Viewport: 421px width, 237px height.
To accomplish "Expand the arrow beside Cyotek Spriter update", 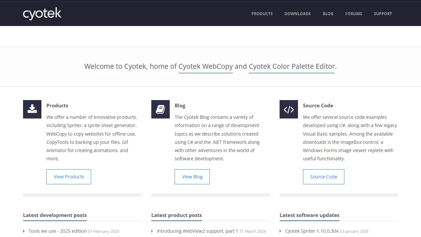I will [280, 231].
